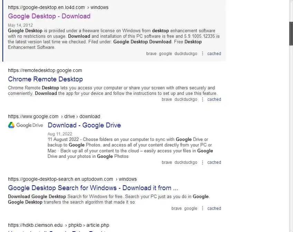Click the remotedesktop.google.com URL

(45, 70)
